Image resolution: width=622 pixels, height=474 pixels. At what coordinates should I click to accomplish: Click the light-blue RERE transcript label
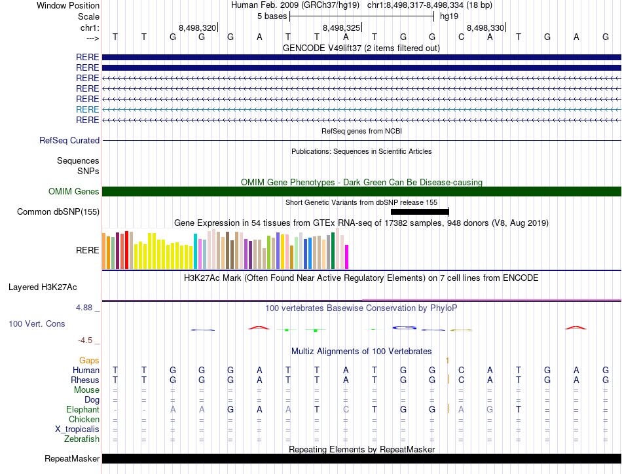(x=87, y=109)
